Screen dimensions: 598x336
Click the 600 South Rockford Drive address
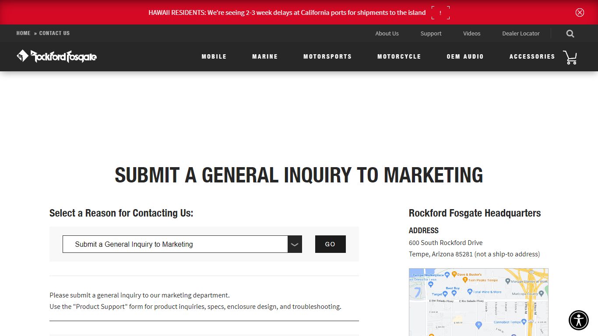click(x=446, y=242)
